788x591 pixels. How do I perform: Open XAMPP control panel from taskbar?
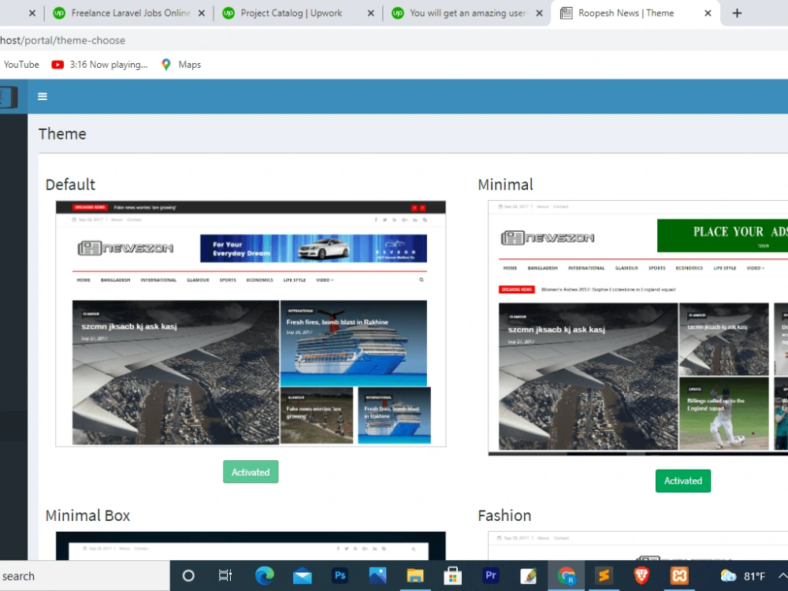coord(679,576)
